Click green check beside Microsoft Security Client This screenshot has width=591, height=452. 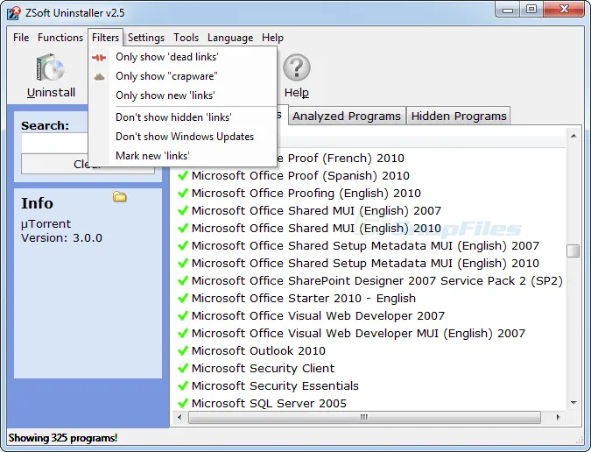(183, 368)
